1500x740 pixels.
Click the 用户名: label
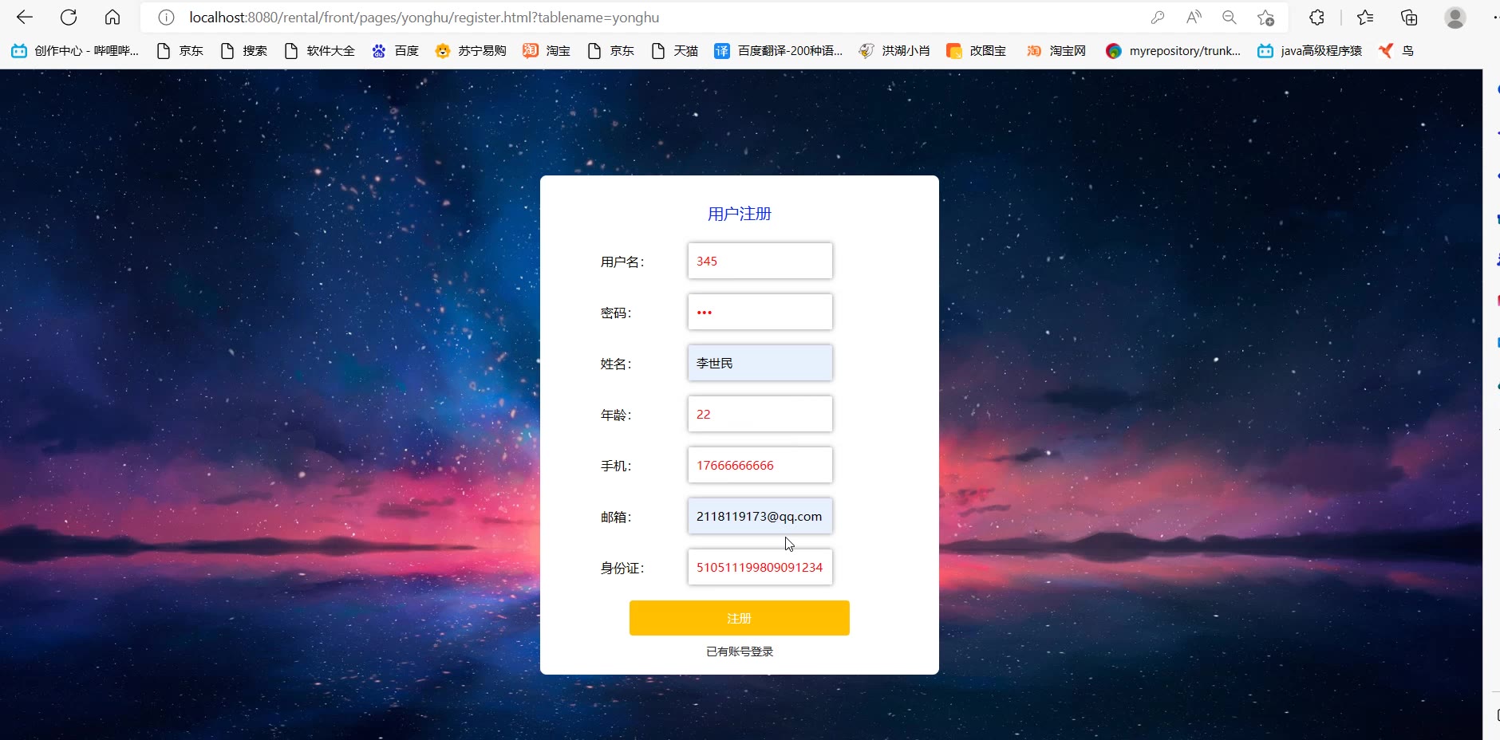click(622, 262)
